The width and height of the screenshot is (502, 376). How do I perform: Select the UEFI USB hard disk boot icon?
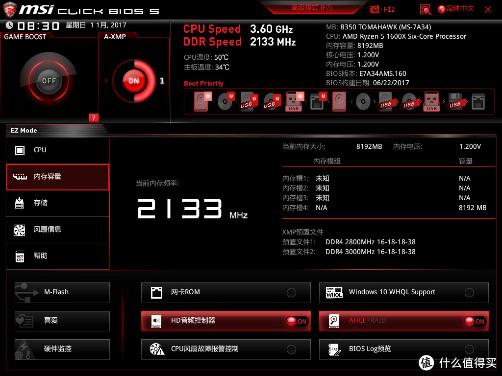tap(249, 101)
